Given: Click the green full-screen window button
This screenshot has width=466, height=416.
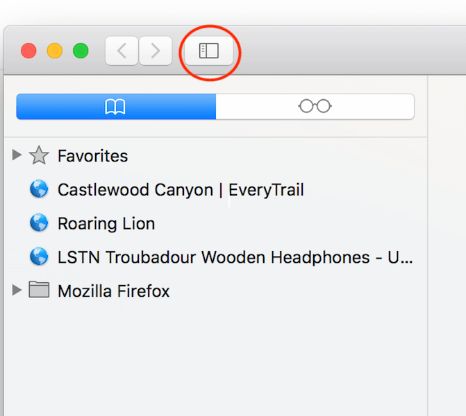Looking at the screenshot, I should pos(81,51).
